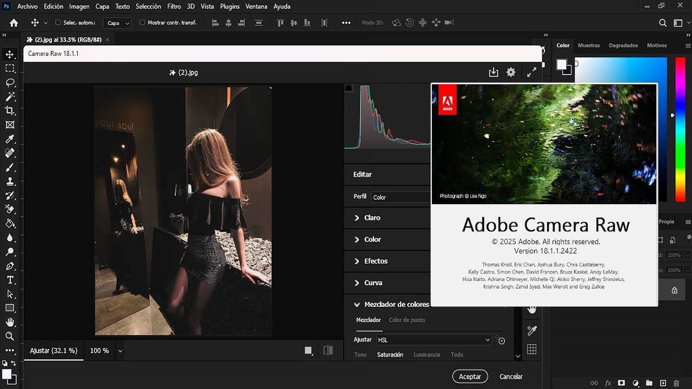
Task: Open the Ventana menu
Action: pyautogui.click(x=256, y=6)
